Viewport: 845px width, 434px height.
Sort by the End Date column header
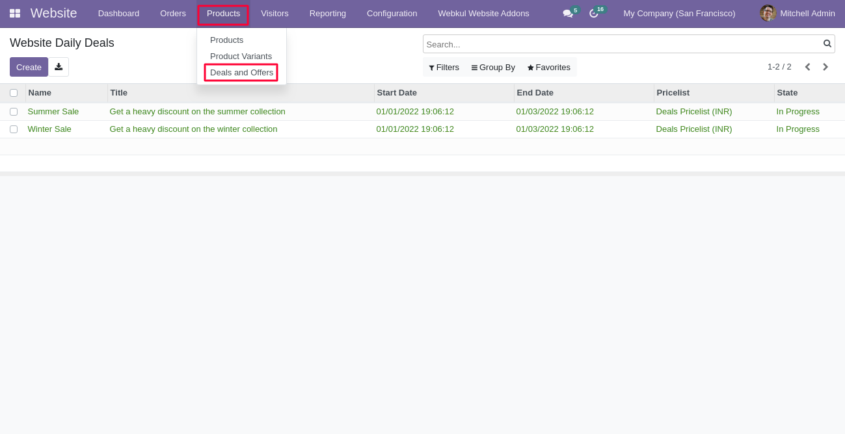pos(584,93)
